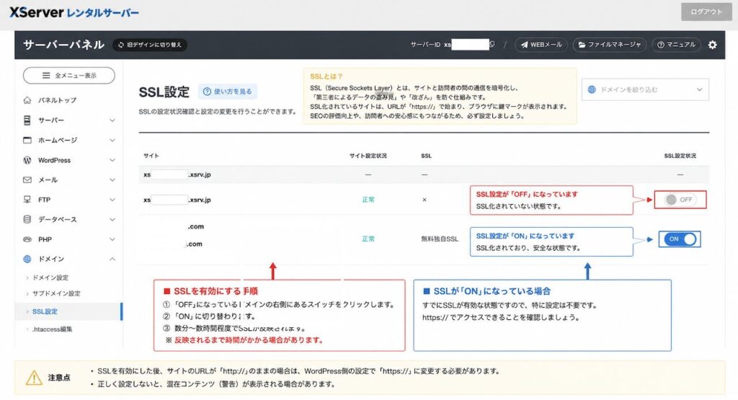This screenshot has width=738, height=400.
Task: Open ドメイン設定 submenu item
Action: tap(50, 277)
